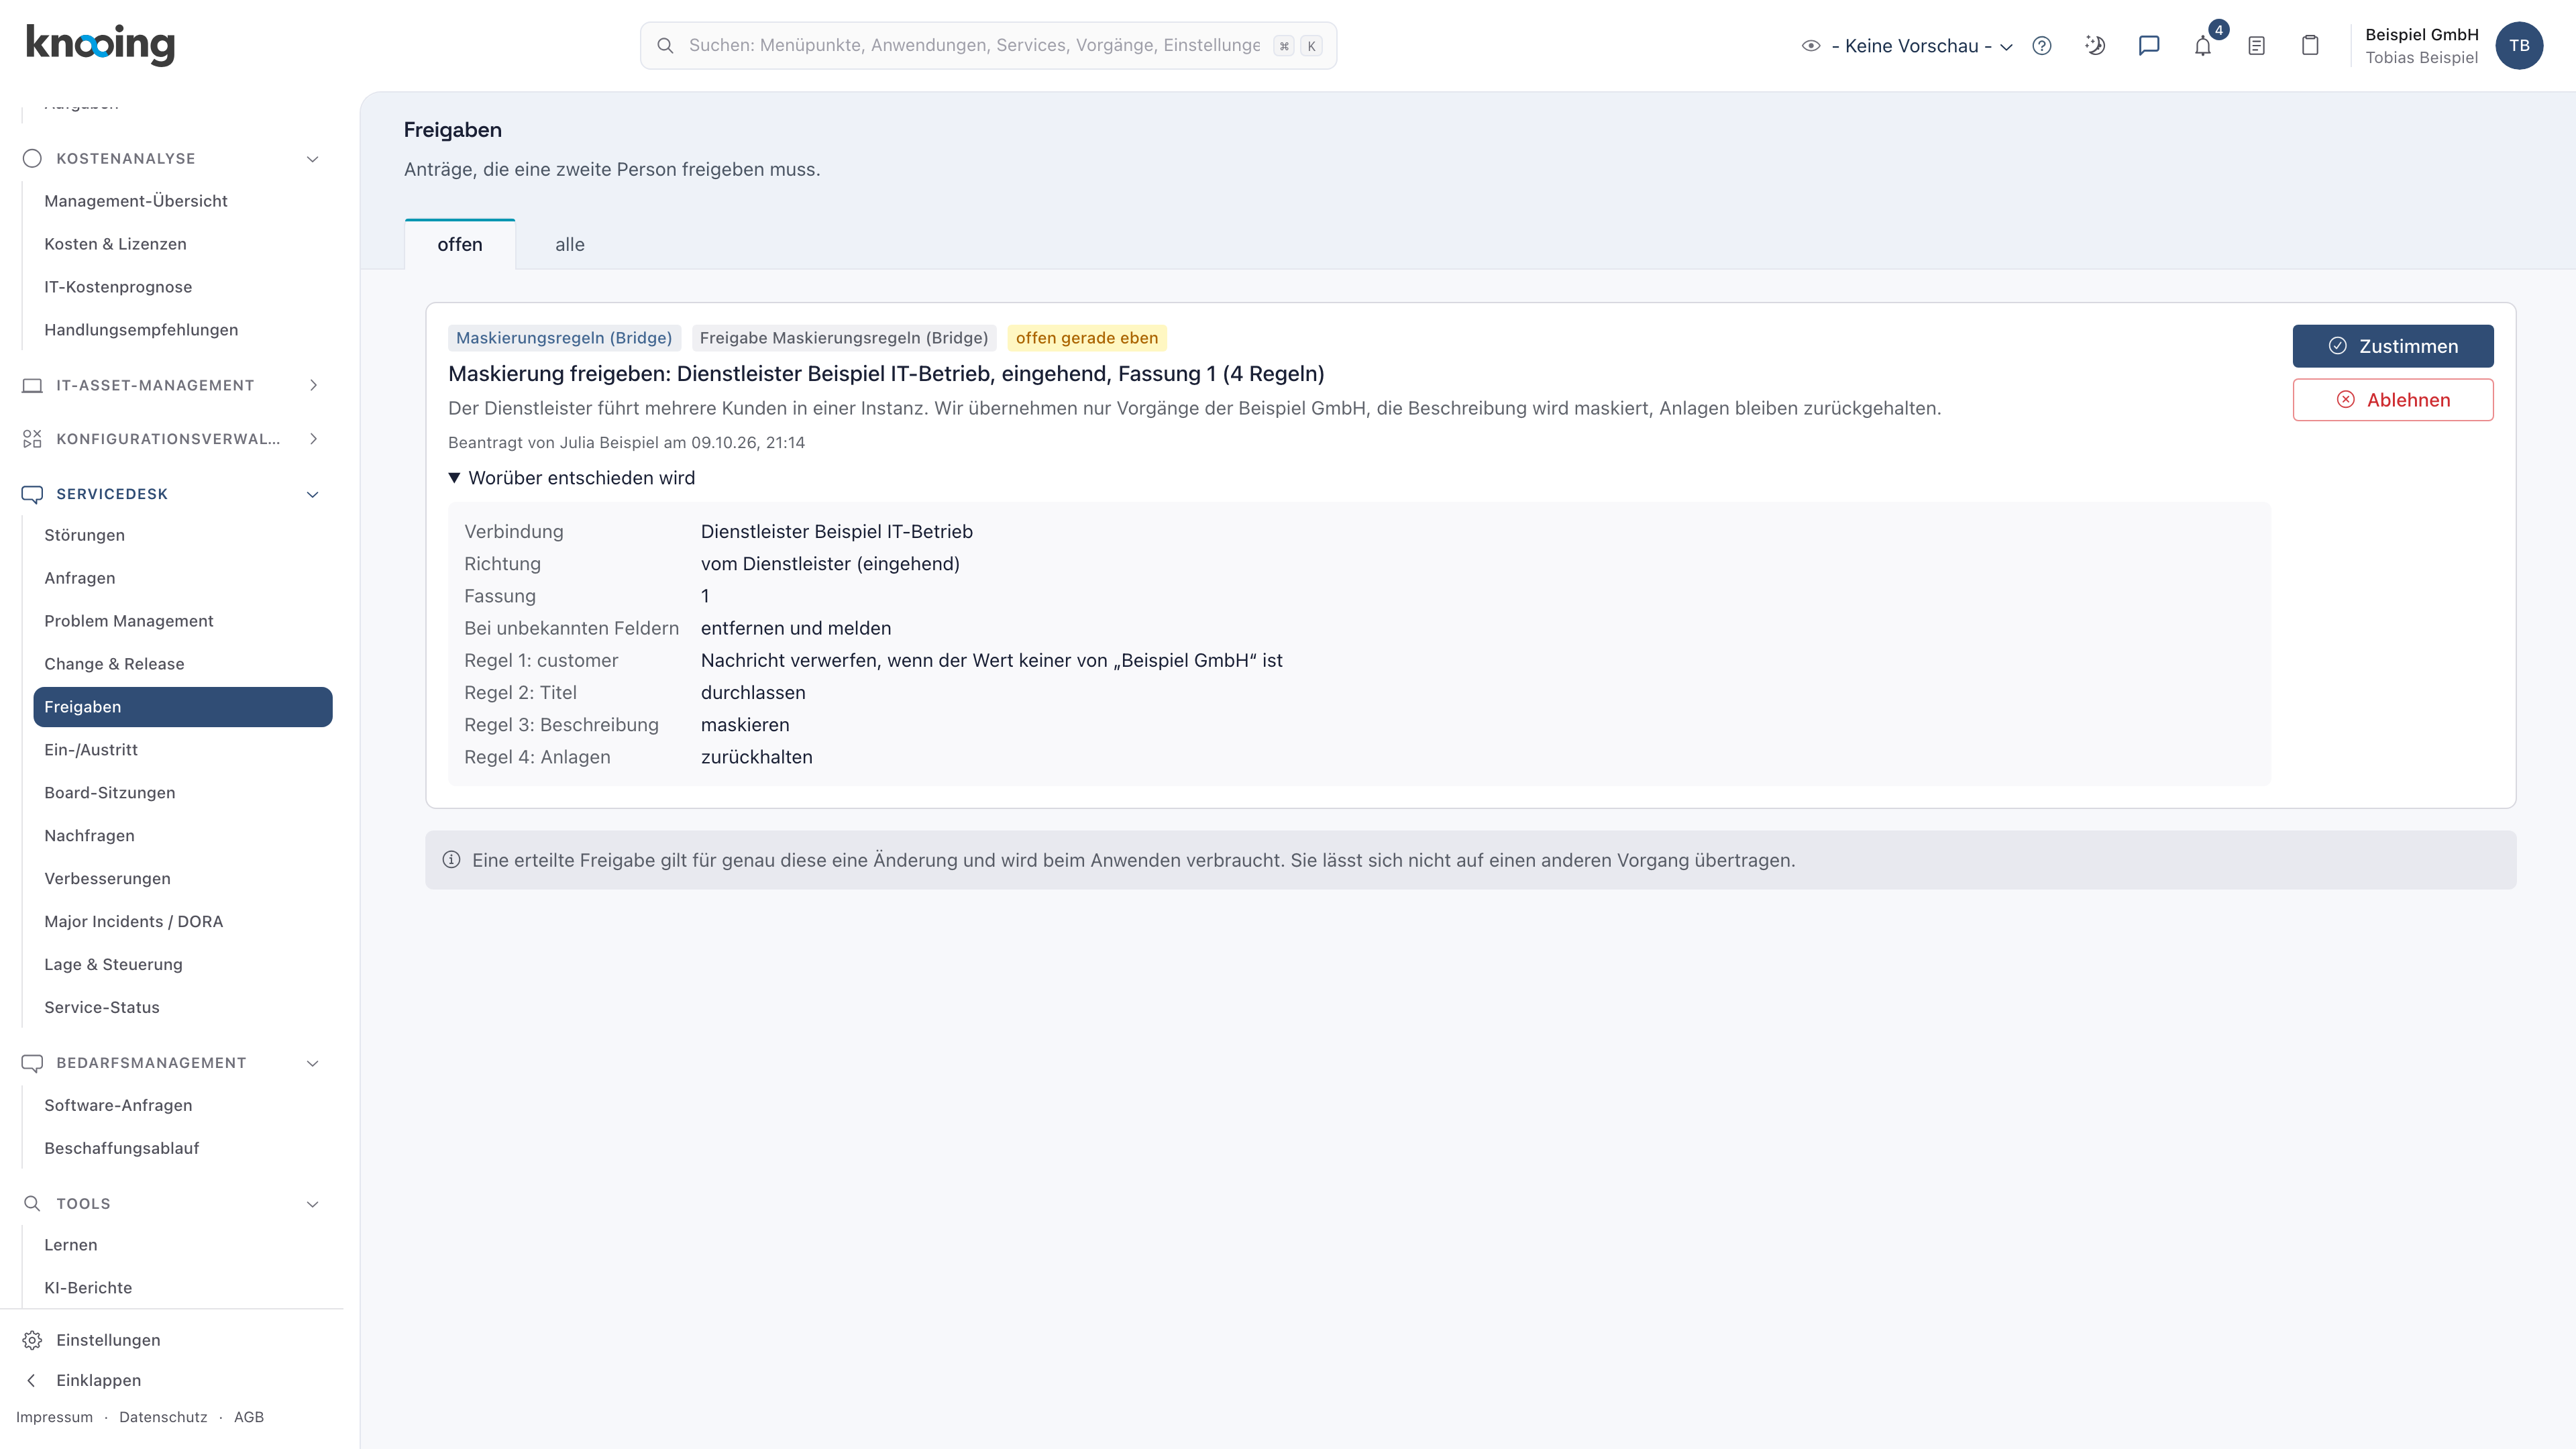Click the Konfigurationsverwaltung icon
Viewport: 2576px width, 1449px height.
click(x=32, y=439)
